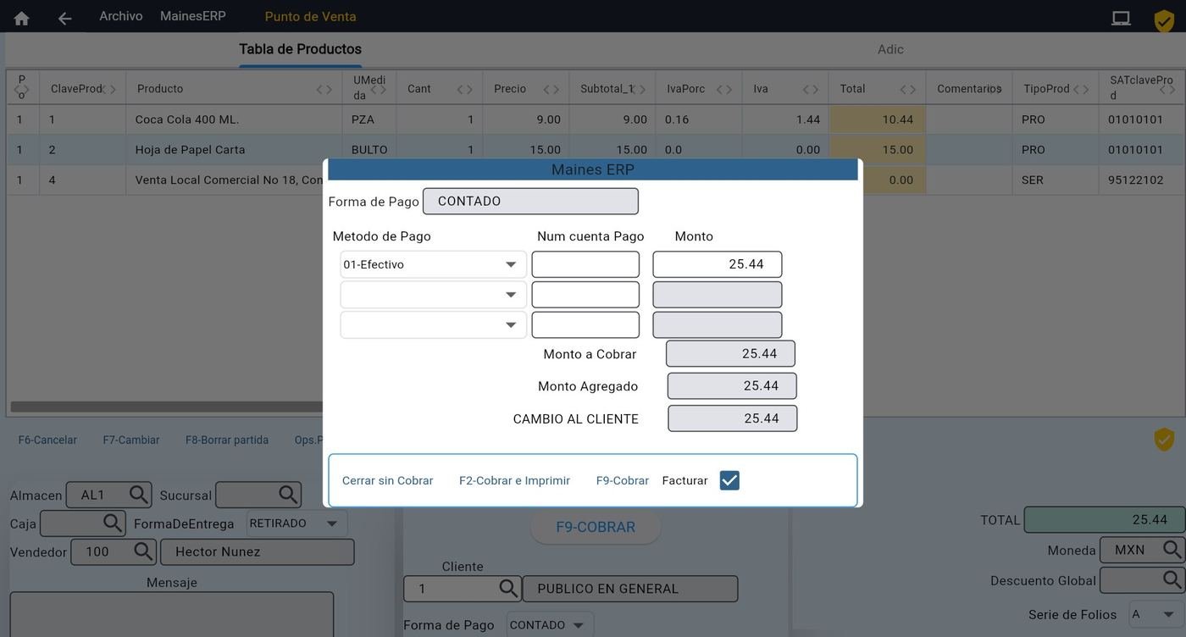Click Cerrar sin Cobrar
The image size is (1186, 637).
tap(387, 480)
